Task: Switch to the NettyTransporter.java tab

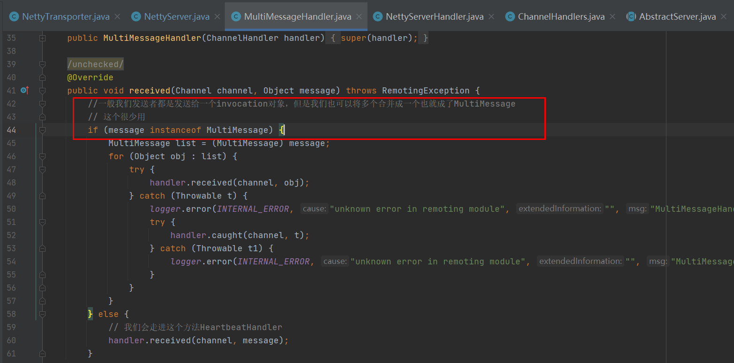Action: click(65, 16)
